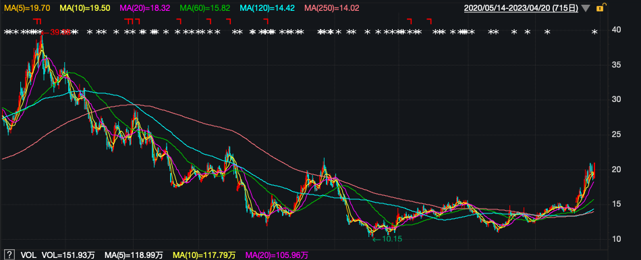Image resolution: width=641 pixels, height=260 pixels.
Task: Click the volume MA(5)=118.99万 label
Action: pyautogui.click(x=134, y=255)
